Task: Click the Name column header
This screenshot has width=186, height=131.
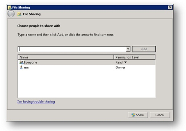Action: 66,57
